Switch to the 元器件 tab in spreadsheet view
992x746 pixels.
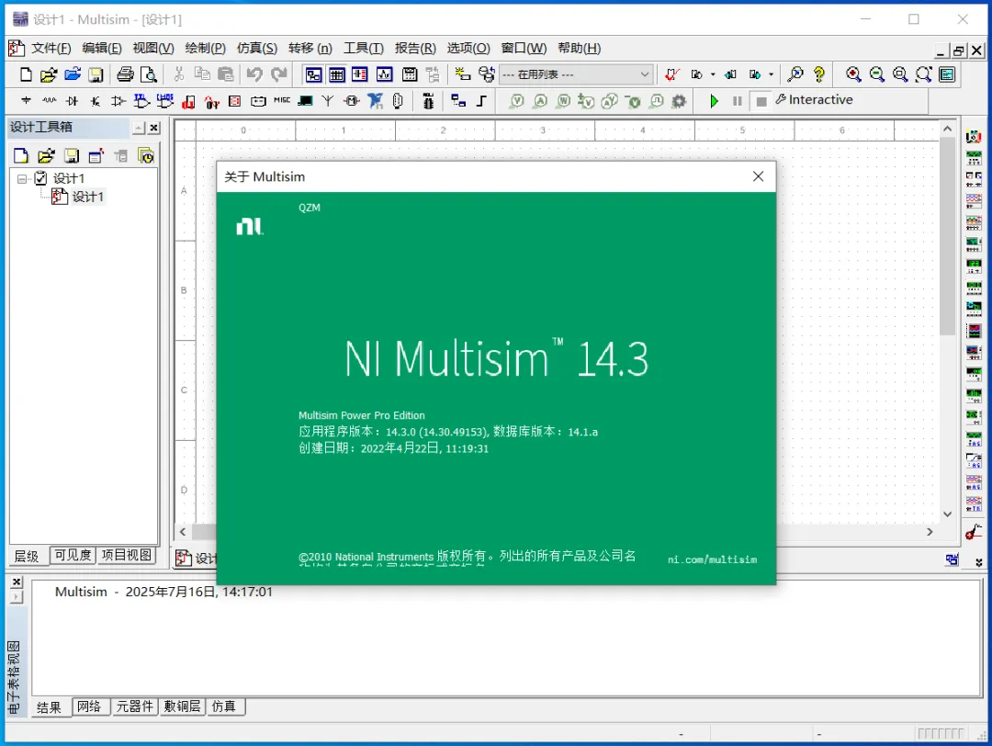(135, 706)
